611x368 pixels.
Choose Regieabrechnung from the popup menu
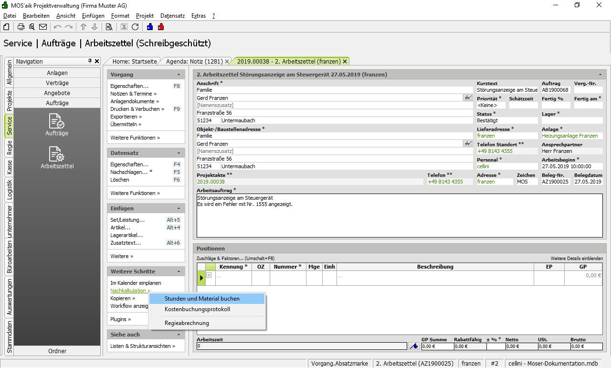click(x=187, y=323)
